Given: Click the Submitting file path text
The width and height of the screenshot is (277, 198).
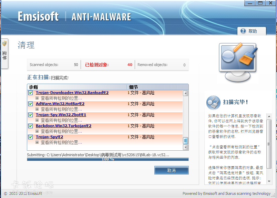Looking at the screenshot, I should (x=98, y=155).
